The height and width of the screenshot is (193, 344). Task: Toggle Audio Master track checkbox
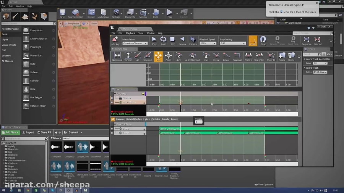tap(112, 102)
